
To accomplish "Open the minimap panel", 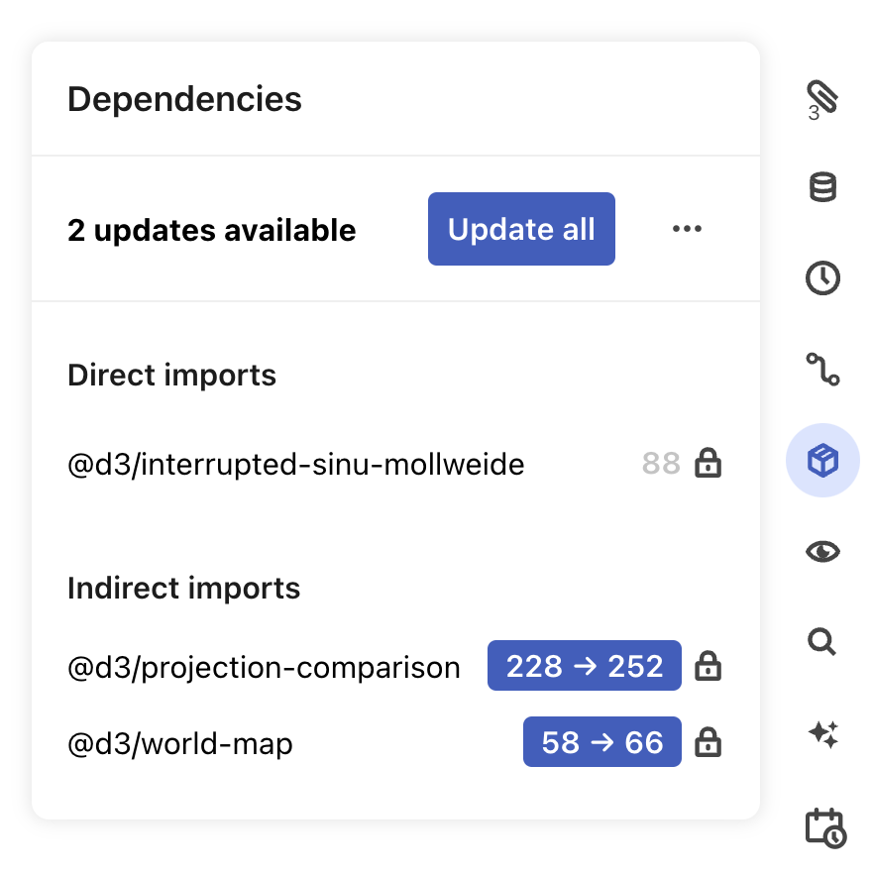I will coord(821,370).
